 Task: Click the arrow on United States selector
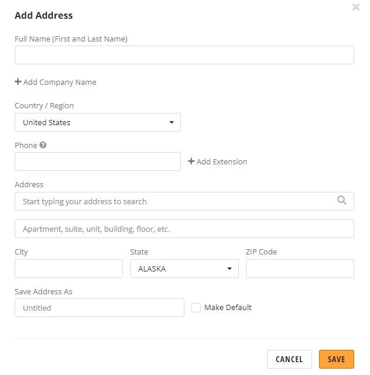point(172,122)
